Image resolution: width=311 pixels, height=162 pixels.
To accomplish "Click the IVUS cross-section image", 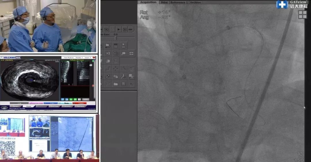I will (x=30, y=80).
